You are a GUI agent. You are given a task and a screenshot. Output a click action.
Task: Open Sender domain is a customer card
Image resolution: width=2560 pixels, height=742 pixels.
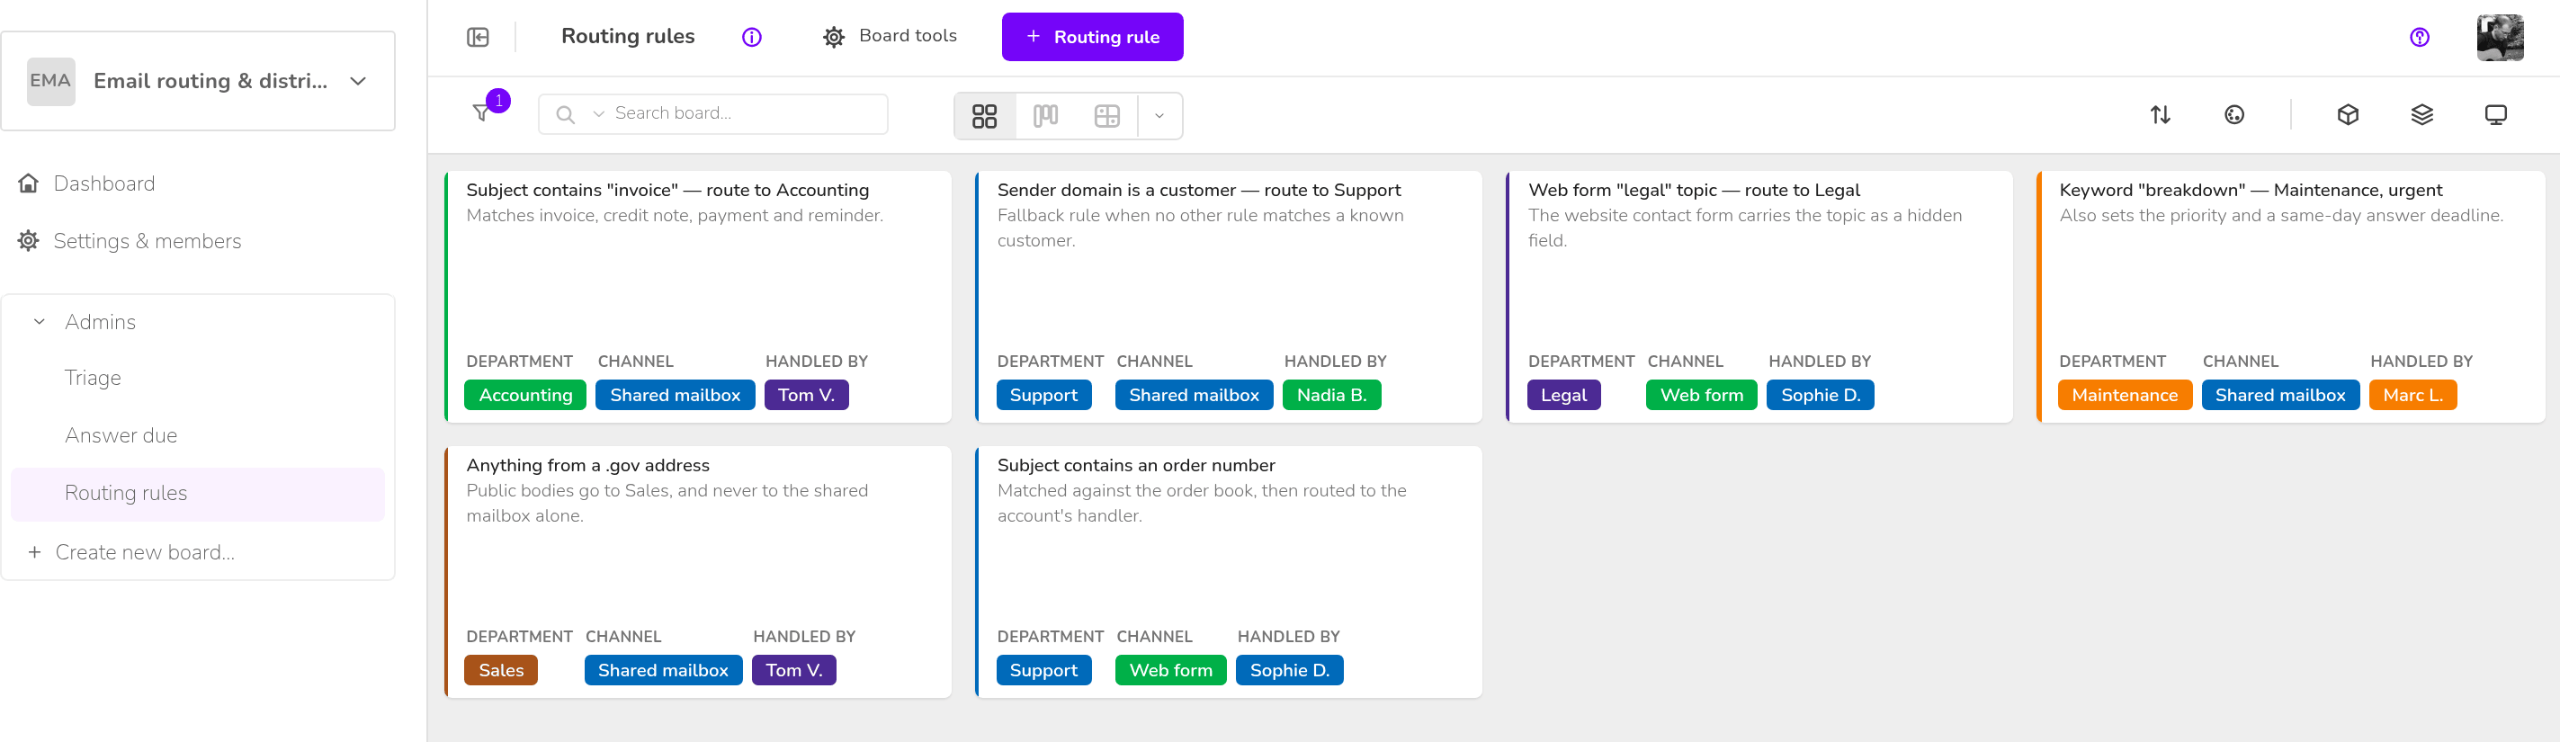click(x=1229, y=296)
